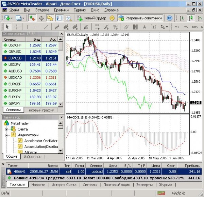204x197 pixels.
Task: Open Accelerator Oscillator indicator
Action: [40, 141]
